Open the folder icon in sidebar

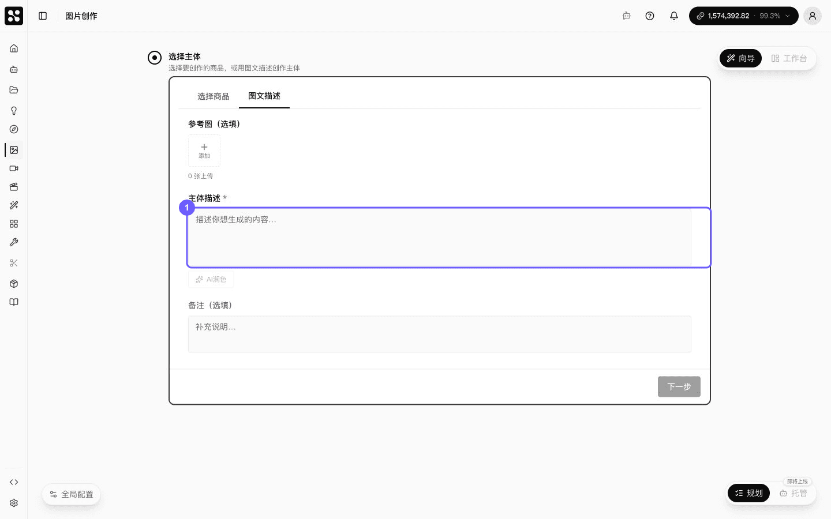[x=14, y=90]
